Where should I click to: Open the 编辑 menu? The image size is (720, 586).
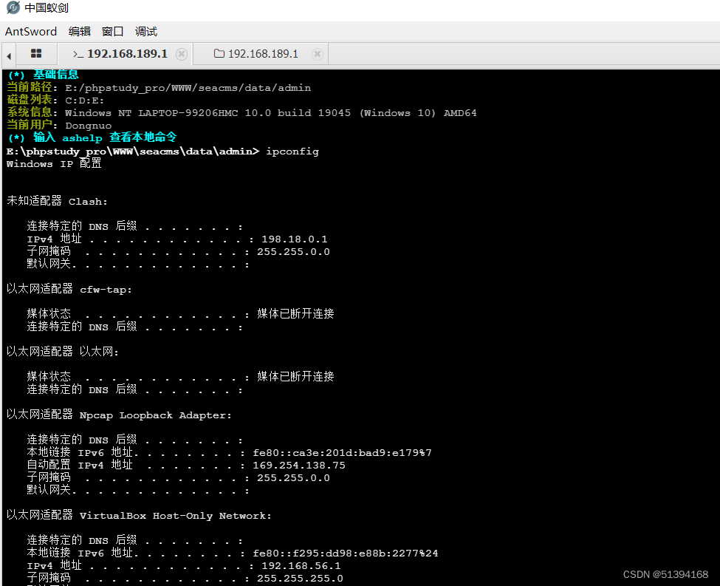coord(80,31)
